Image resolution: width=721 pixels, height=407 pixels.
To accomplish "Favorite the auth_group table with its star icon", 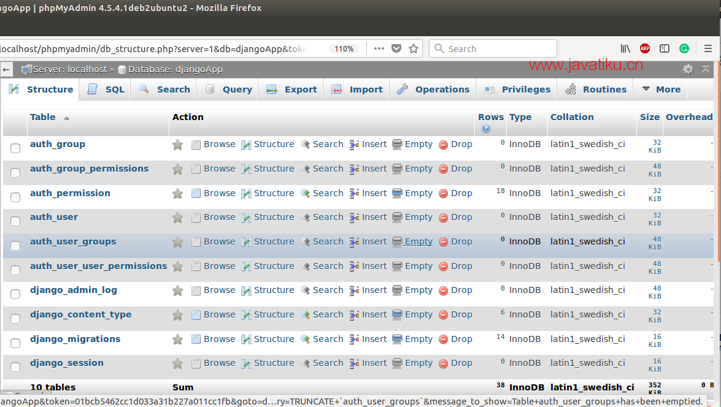I will tap(177, 145).
